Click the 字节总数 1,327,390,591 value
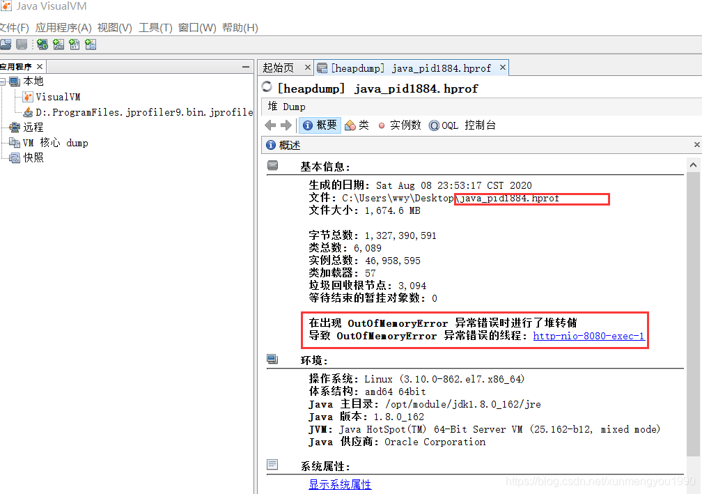The height and width of the screenshot is (494, 702). click(x=400, y=236)
